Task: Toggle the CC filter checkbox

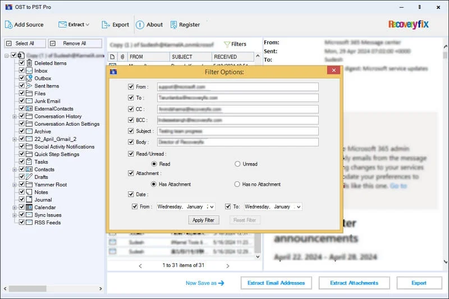Action: pos(131,109)
